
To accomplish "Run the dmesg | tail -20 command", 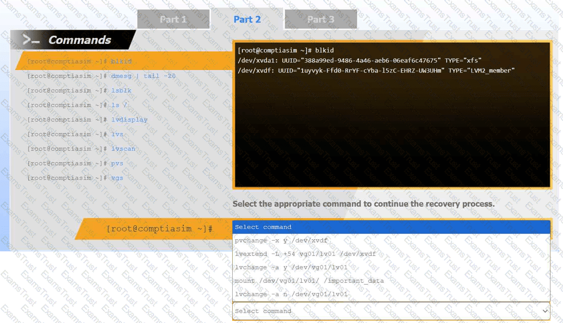I will click(143, 76).
